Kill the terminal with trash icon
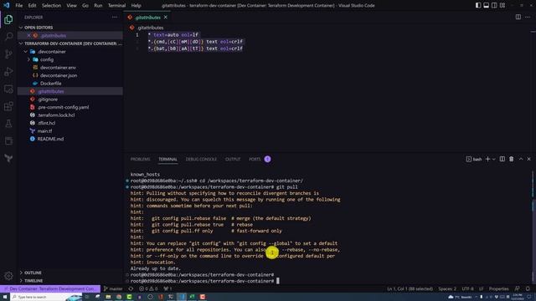Screen dimensions: 536x301 [512, 159]
